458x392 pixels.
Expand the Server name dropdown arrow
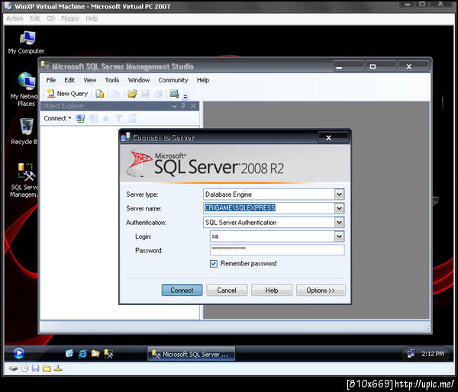point(339,208)
